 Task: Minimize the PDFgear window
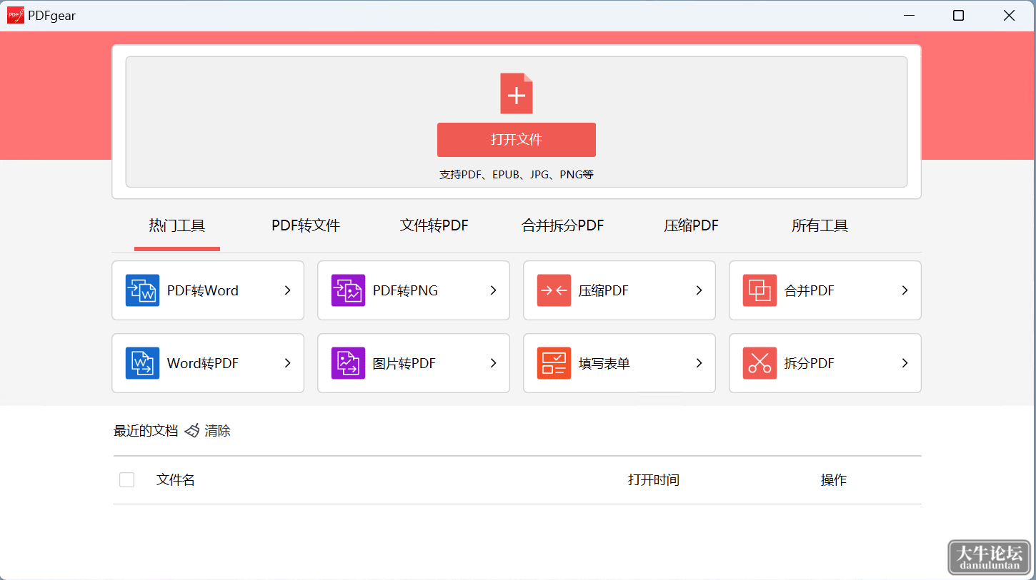click(x=909, y=16)
